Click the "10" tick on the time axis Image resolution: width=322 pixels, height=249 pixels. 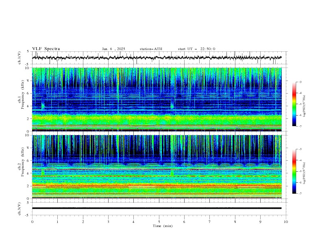click(286, 222)
